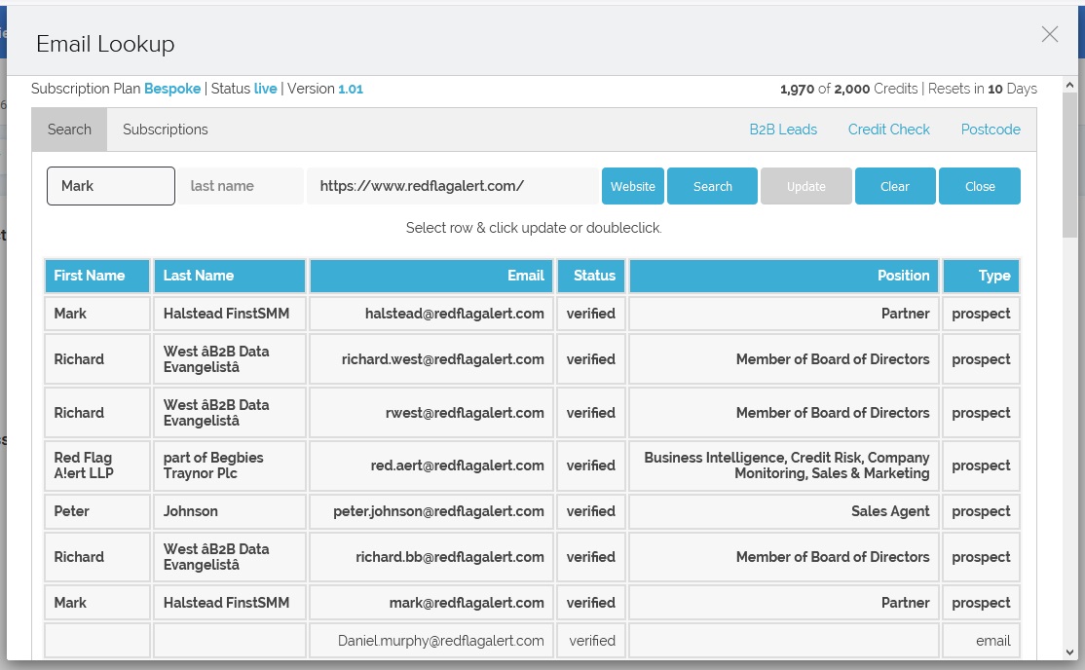Click part of Begbies Traynor Plc cell
1085x670 pixels.
coord(230,465)
